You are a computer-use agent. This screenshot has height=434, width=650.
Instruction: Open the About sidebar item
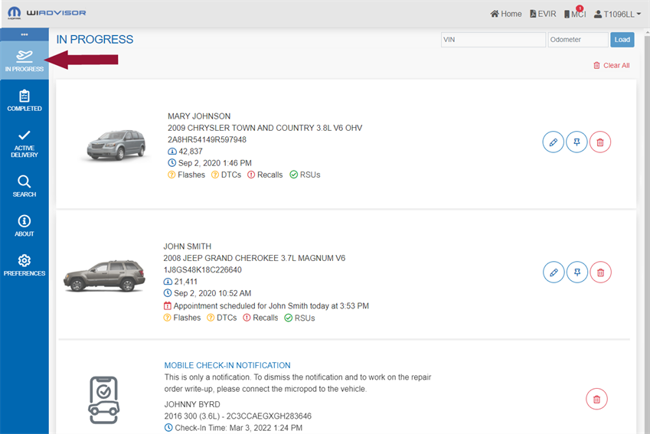pos(24,226)
